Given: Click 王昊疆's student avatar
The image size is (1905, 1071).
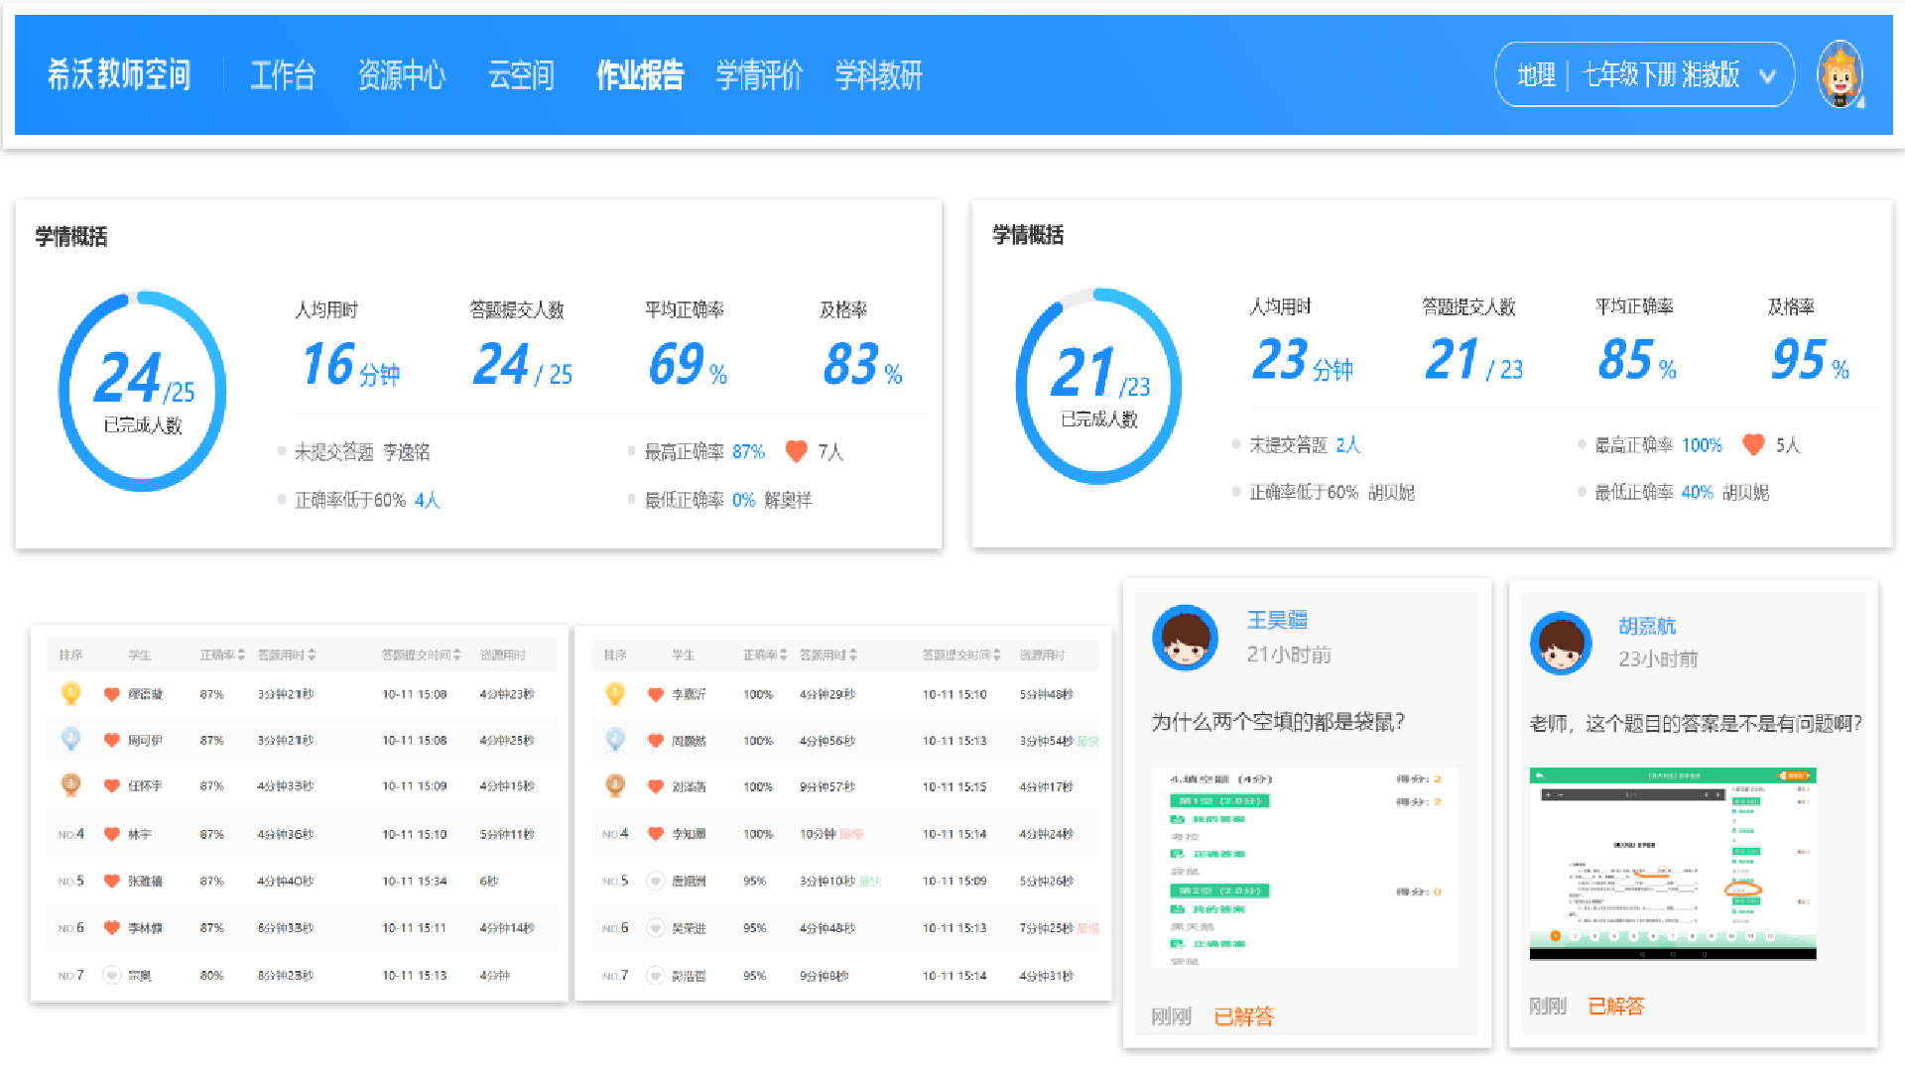Looking at the screenshot, I should pos(1185,638).
